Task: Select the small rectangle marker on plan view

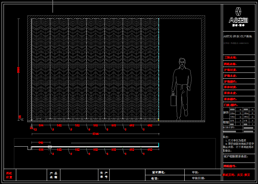Action: point(50,147)
